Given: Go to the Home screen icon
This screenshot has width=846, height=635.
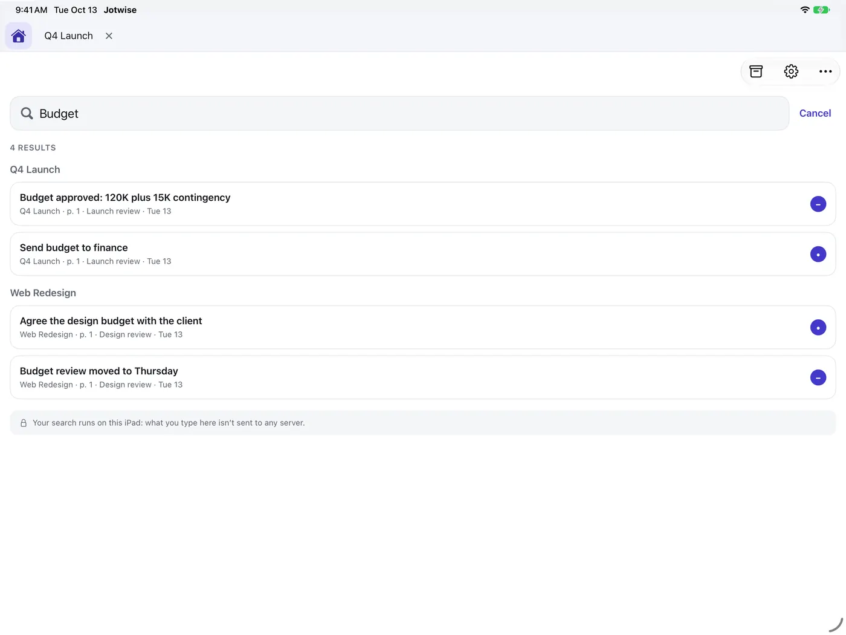Looking at the screenshot, I should click(19, 36).
